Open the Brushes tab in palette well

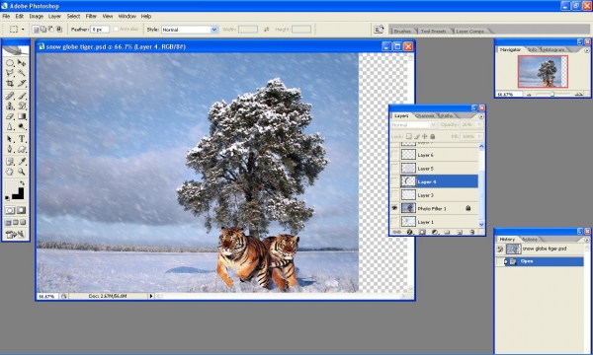(x=402, y=31)
